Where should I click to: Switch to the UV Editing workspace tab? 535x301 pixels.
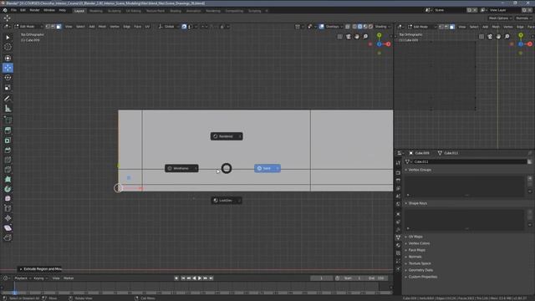click(134, 11)
